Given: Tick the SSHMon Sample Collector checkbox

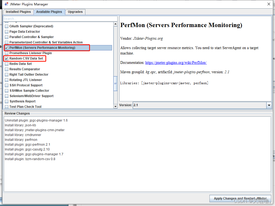Looking at the screenshot, I should click(7, 91).
